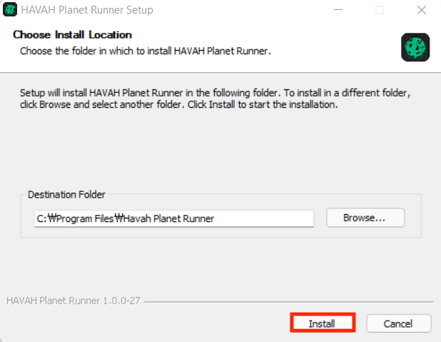Click the version text 'HAVAH Planet Runner 1.0.0-27'
Screen dimensions: 441x342
click(x=73, y=301)
